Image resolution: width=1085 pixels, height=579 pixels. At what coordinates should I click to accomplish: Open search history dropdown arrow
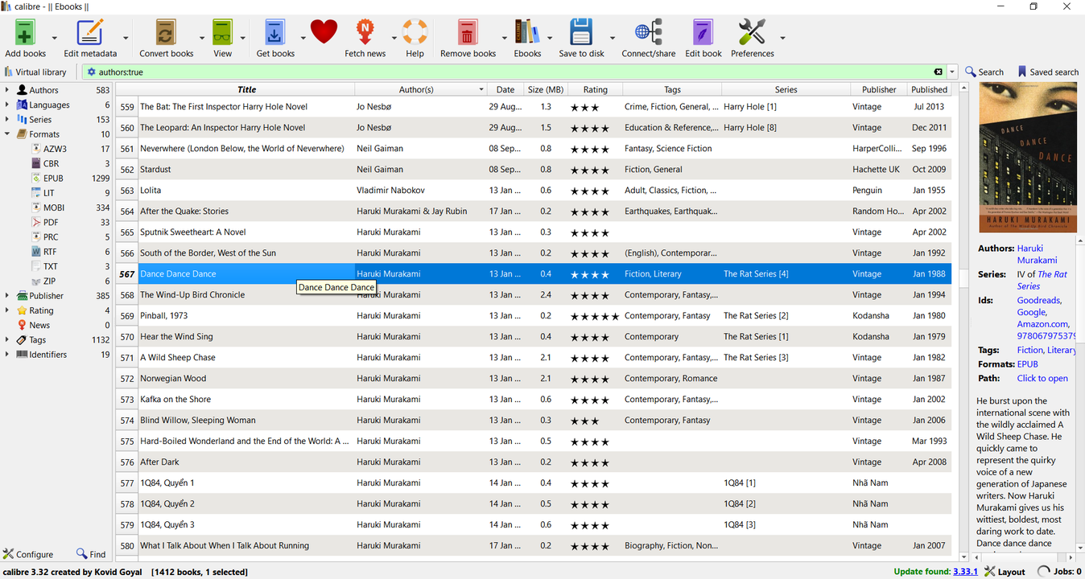tap(952, 72)
